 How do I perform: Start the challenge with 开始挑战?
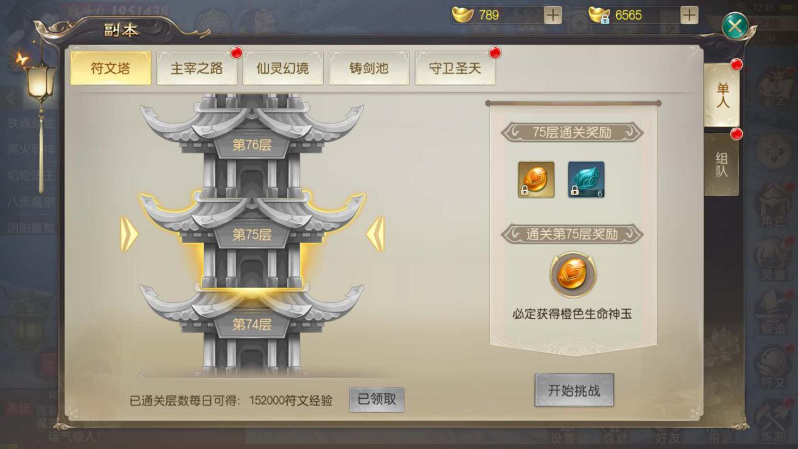[x=574, y=390]
